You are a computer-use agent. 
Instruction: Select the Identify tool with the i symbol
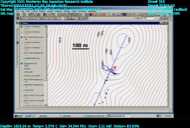click(x=18, y=18)
